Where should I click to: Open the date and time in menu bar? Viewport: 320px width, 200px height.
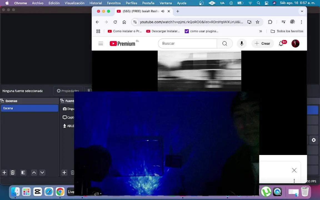click(x=297, y=3)
